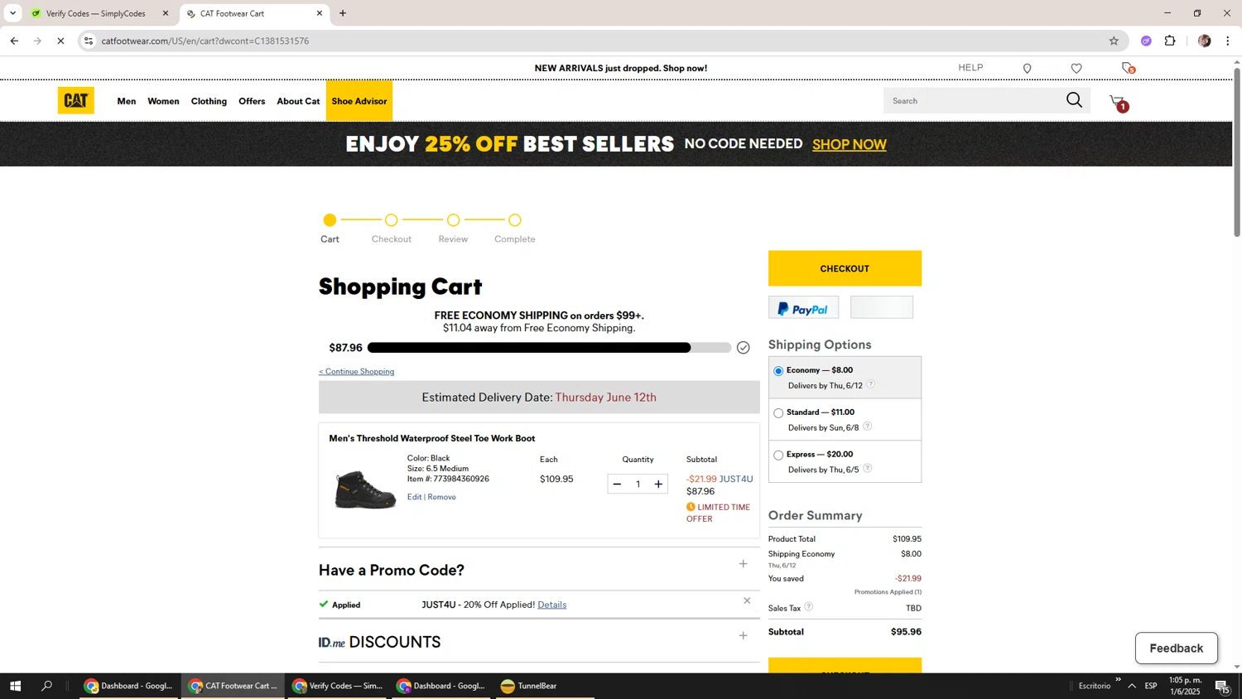Open the store locator pin icon
The width and height of the screenshot is (1242, 699).
click(1027, 69)
